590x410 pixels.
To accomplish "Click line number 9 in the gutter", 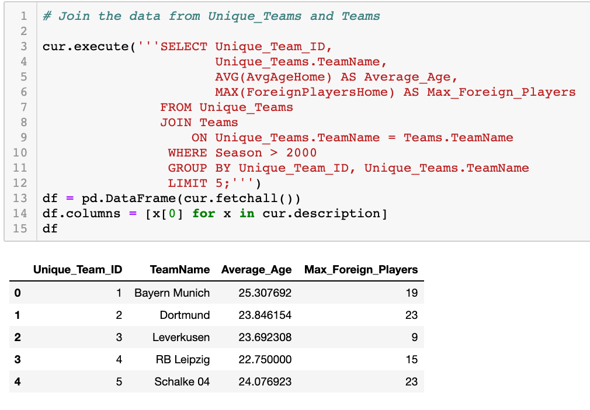I will (24, 138).
